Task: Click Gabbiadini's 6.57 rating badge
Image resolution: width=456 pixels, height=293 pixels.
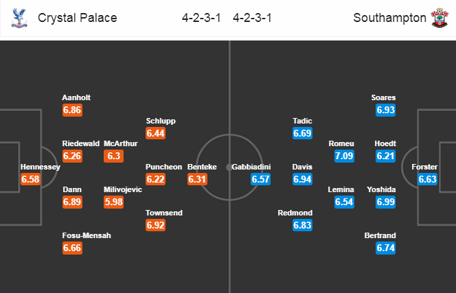Action: click(260, 179)
